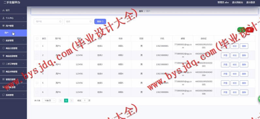Expand the 商品分类管理 menu chevron
260x119 pixels.
pos(24,48)
